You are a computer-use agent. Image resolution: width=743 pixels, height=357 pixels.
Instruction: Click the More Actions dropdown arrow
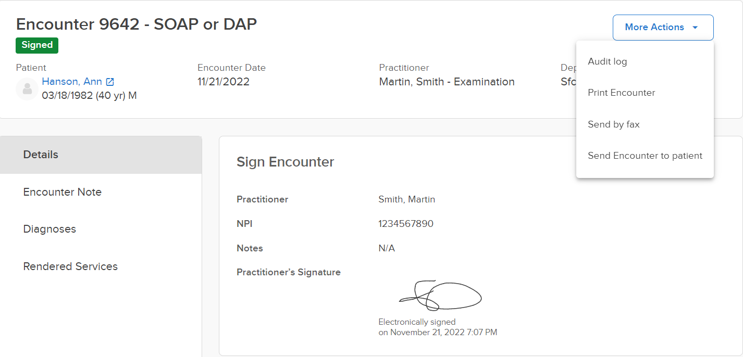tap(695, 28)
